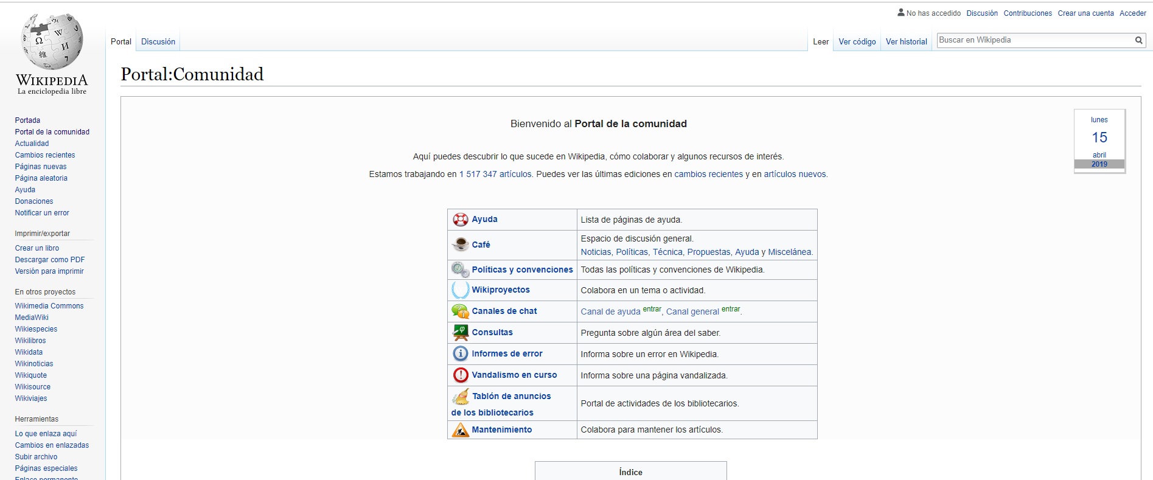Image resolution: width=1153 pixels, height=480 pixels.
Task: Click Miscelánea link under Café
Action: [x=790, y=252]
